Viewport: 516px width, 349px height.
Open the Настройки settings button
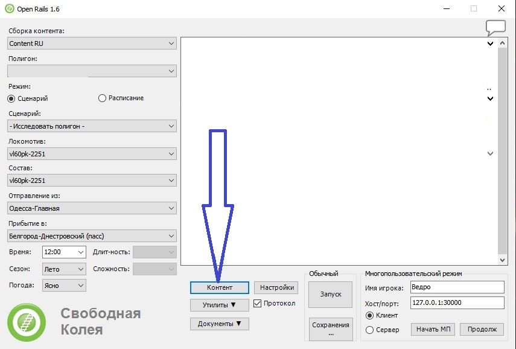click(x=276, y=287)
